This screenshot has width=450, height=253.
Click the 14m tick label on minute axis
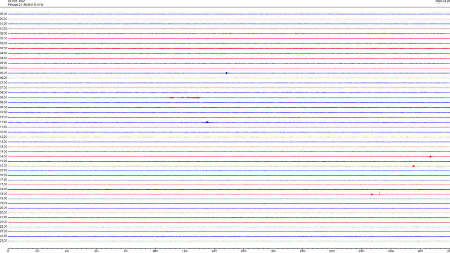point(214,251)
